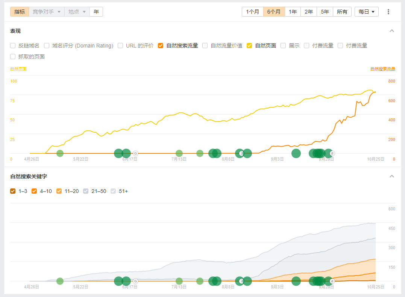Open the 每日 interval dropdown
This screenshot has width=405, height=297.
366,12
